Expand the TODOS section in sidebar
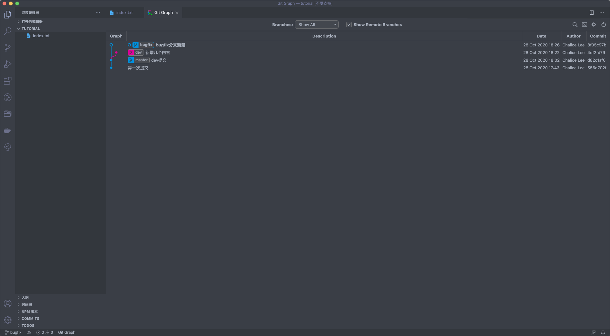This screenshot has width=610, height=336. [28, 326]
